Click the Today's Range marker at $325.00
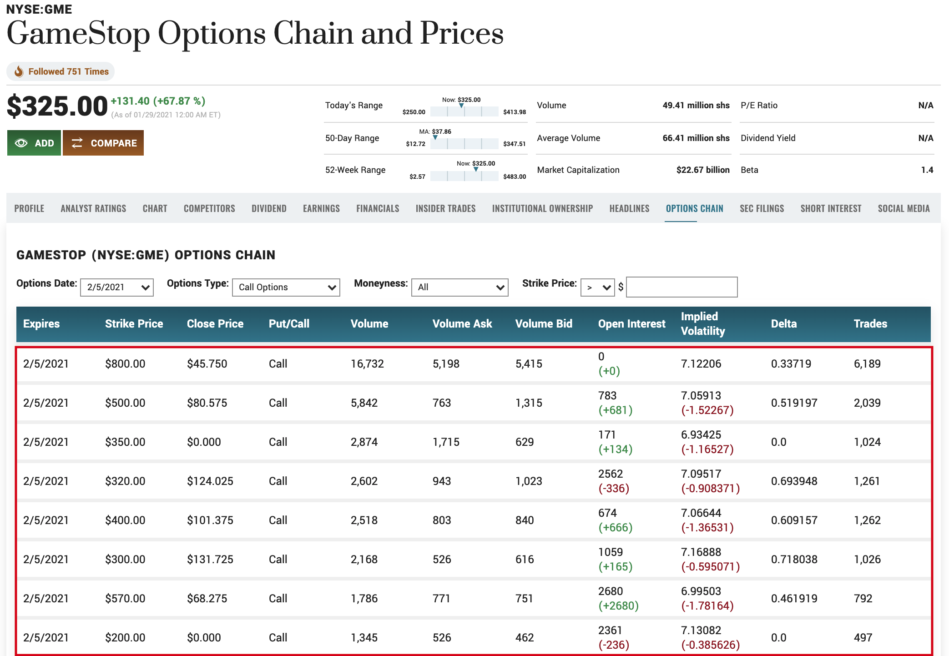Viewport: 949px width, 656px height. (x=461, y=106)
